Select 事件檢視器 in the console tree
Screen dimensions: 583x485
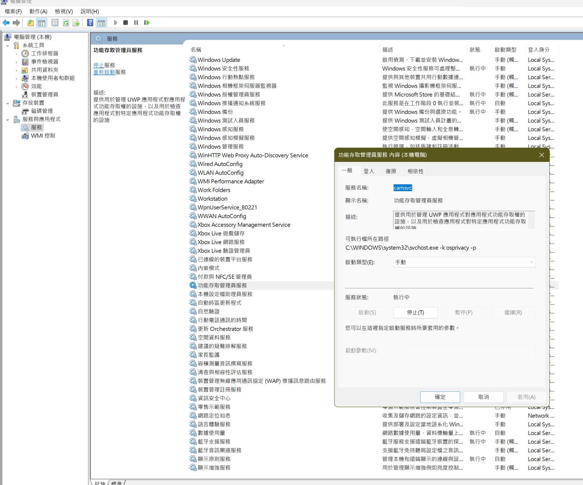pos(45,62)
